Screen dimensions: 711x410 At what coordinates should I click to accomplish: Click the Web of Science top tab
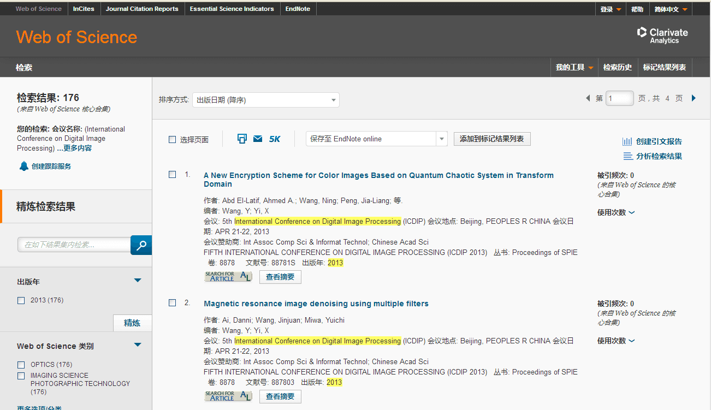pyautogui.click(x=39, y=9)
